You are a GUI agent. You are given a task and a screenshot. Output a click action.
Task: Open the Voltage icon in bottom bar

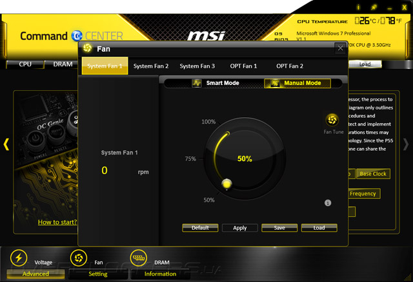pos(19,258)
